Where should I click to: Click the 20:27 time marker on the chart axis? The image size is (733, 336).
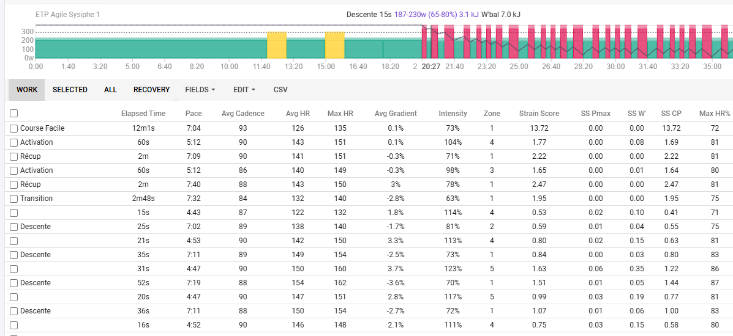point(431,67)
